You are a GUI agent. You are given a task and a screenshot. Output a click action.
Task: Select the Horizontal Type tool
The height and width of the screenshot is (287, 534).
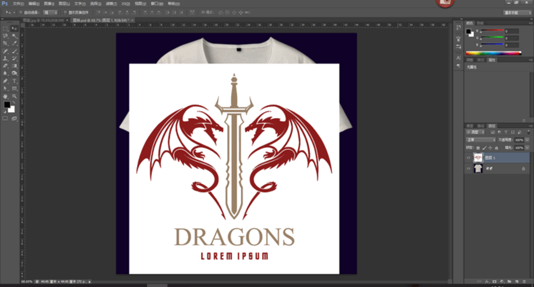tap(14, 81)
